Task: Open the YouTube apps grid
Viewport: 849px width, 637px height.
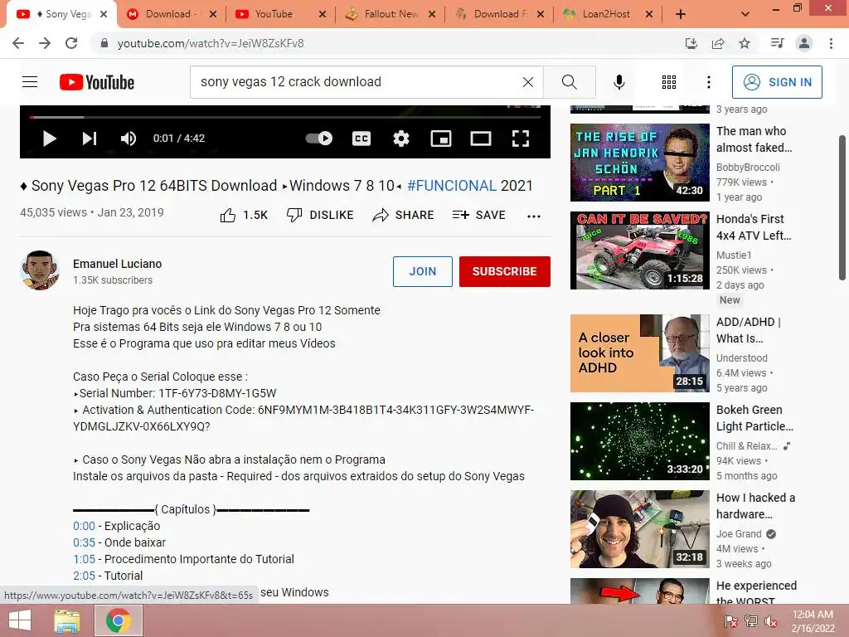Action: (x=669, y=82)
